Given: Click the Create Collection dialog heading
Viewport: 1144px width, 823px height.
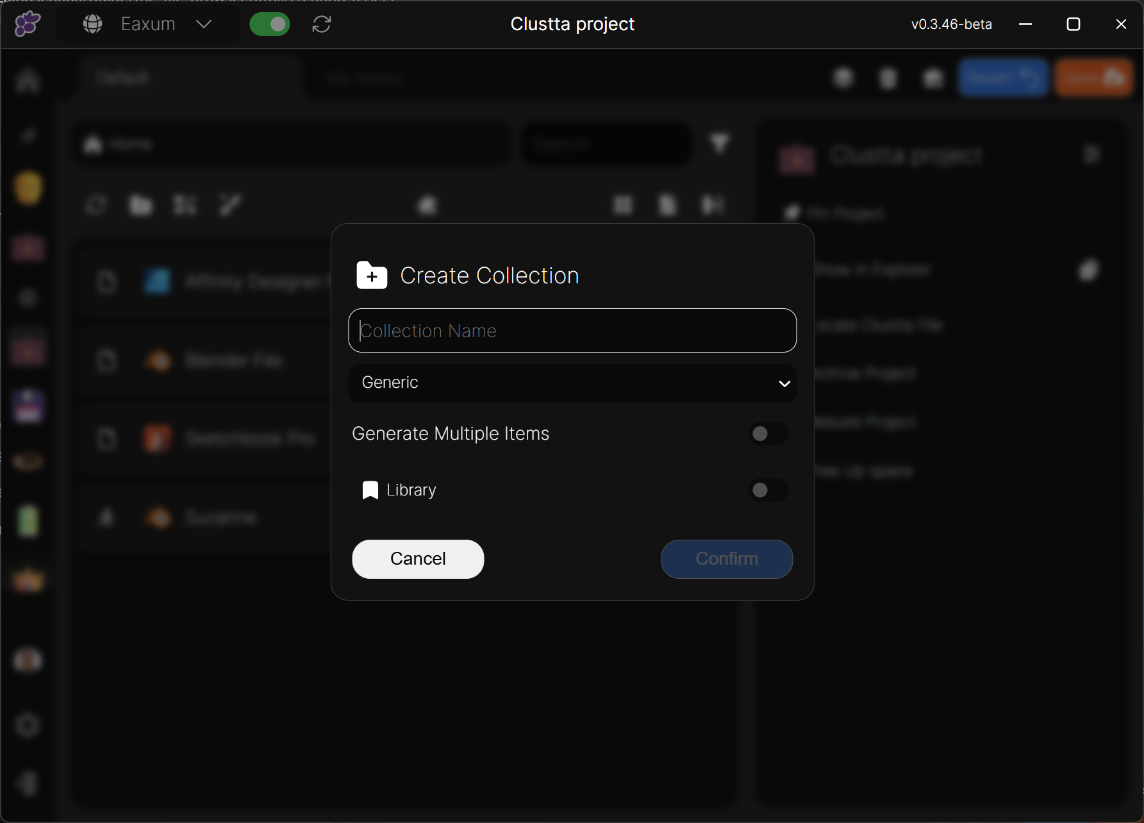Looking at the screenshot, I should pyautogui.click(x=490, y=276).
